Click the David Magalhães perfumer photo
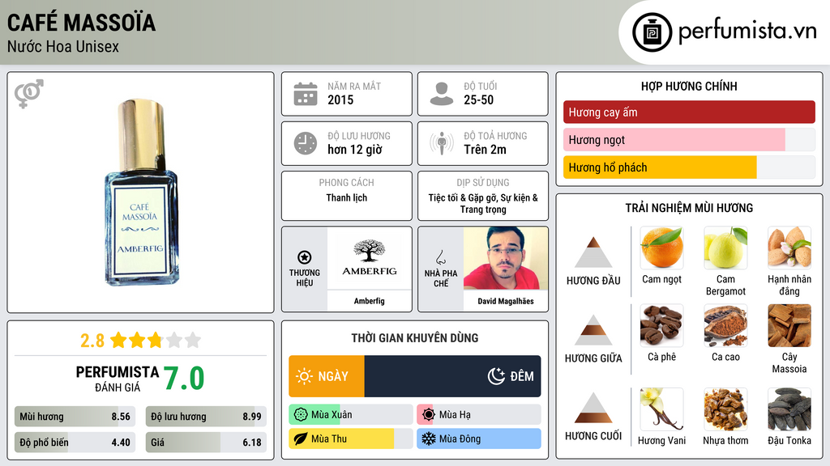This screenshot has height=466, width=830. pos(506,258)
